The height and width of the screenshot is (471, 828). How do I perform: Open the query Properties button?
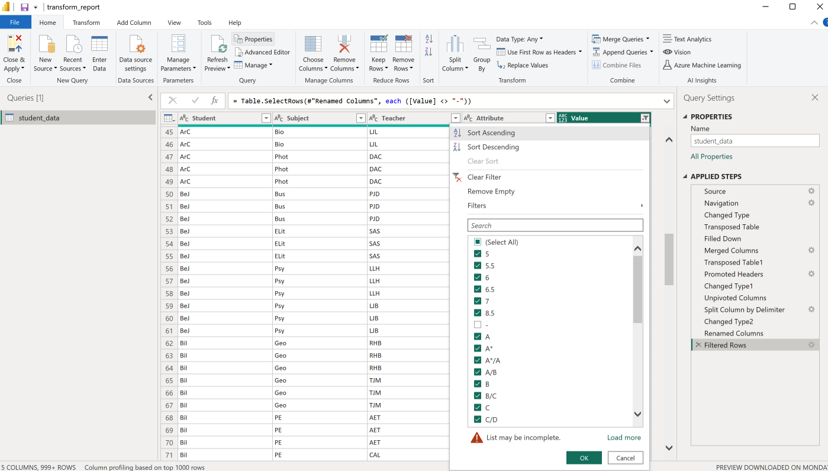tap(253, 39)
